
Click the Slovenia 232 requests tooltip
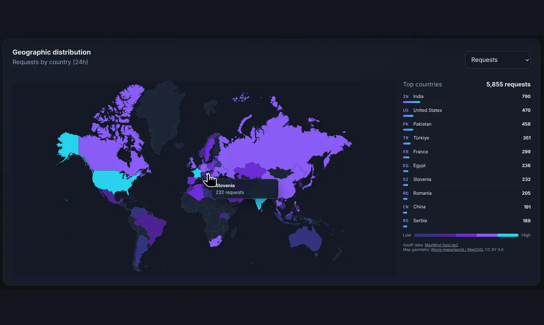[x=245, y=189]
